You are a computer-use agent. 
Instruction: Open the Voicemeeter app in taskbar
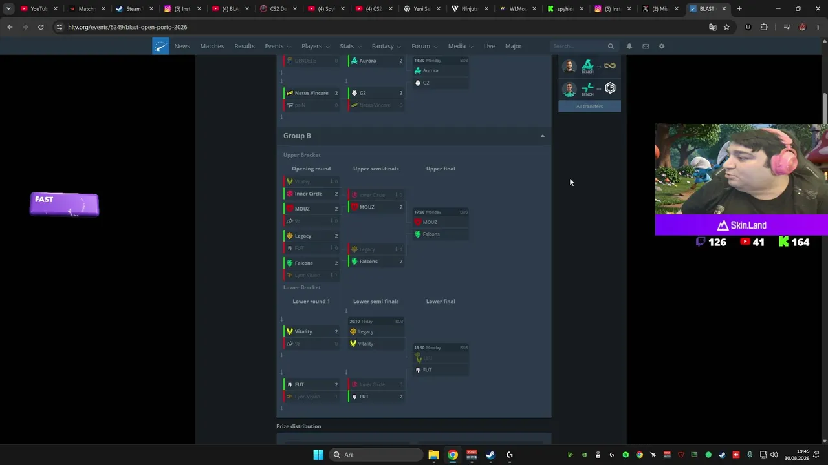(472, 455)
